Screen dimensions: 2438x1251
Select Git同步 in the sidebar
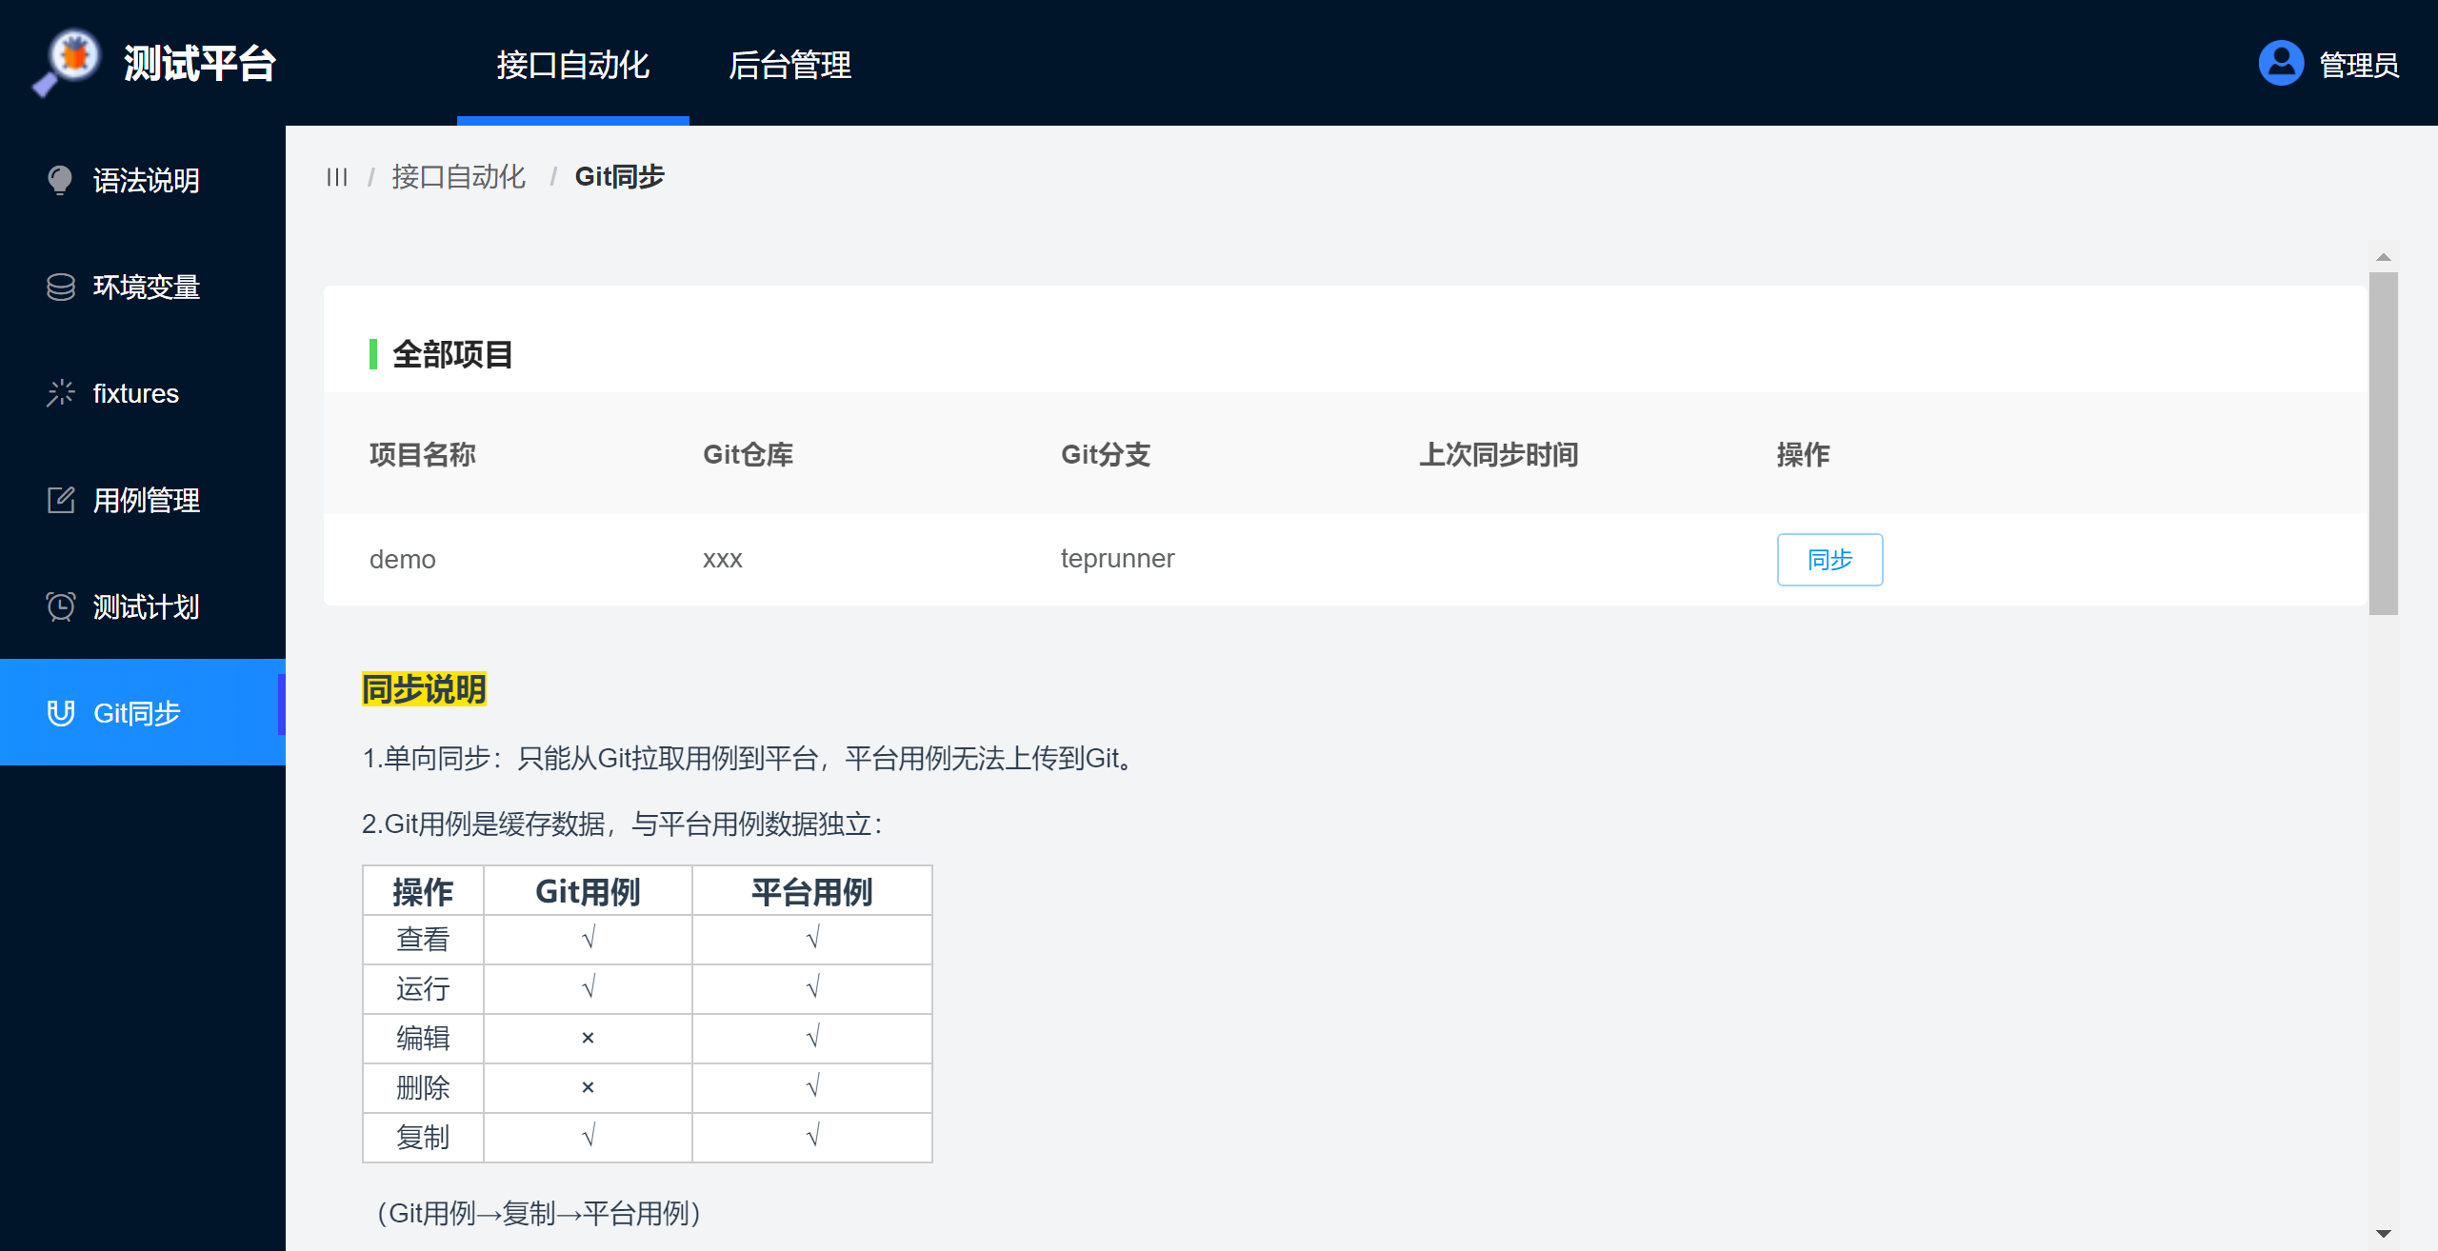click(143, 712)
